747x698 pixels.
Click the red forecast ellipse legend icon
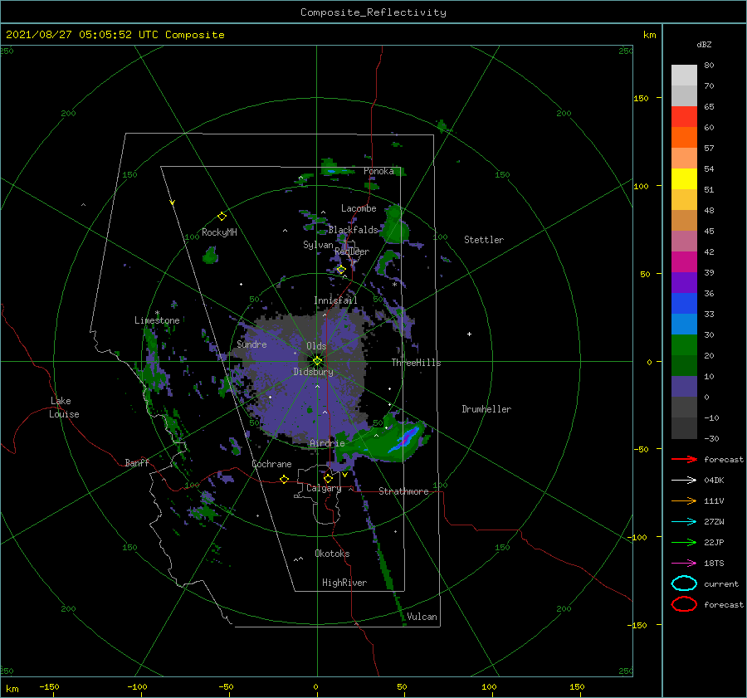pyautogui.click(x=684, y=604)
